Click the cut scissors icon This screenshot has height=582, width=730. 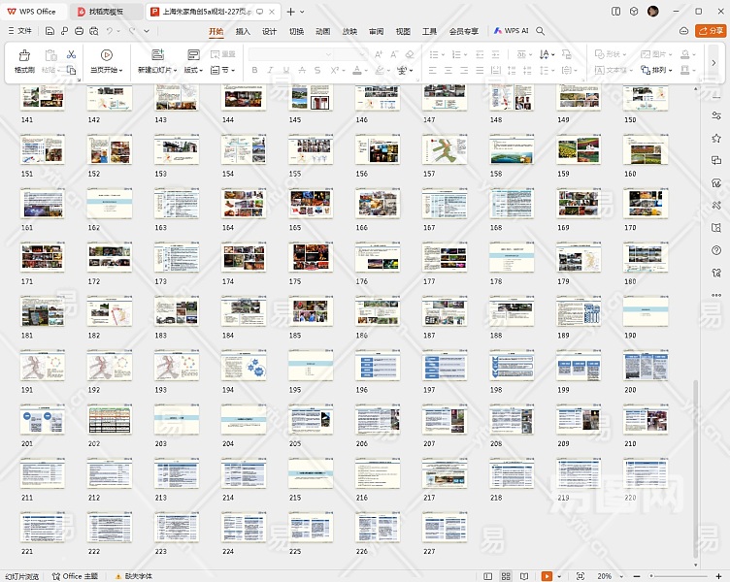point(71,54)
